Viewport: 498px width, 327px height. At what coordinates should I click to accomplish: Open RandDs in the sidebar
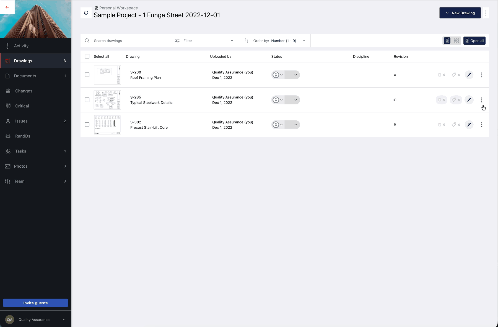point(36,136)
